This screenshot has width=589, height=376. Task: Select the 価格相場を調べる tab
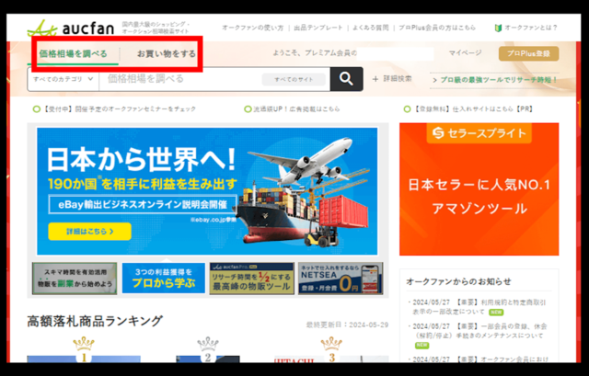coord(73,53)
